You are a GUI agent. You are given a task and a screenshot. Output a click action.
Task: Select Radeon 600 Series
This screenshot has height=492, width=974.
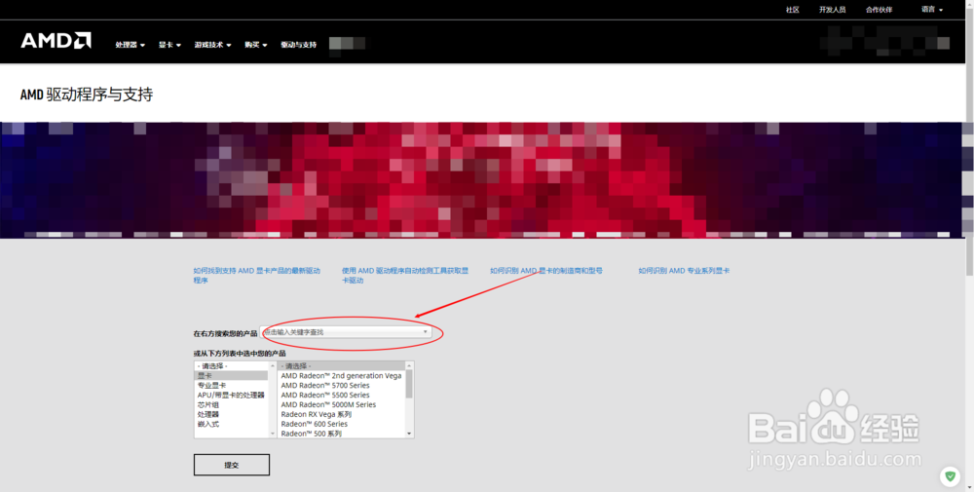[x=342, y=424]
